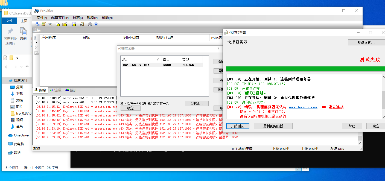Sort by 目标 column header
This screenshot has height=181, width=385.
tap(102, 37)
